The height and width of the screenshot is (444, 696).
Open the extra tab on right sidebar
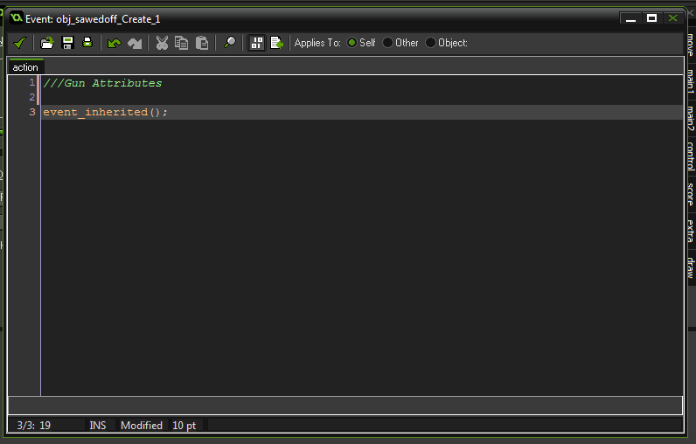[x=690, y=231]
